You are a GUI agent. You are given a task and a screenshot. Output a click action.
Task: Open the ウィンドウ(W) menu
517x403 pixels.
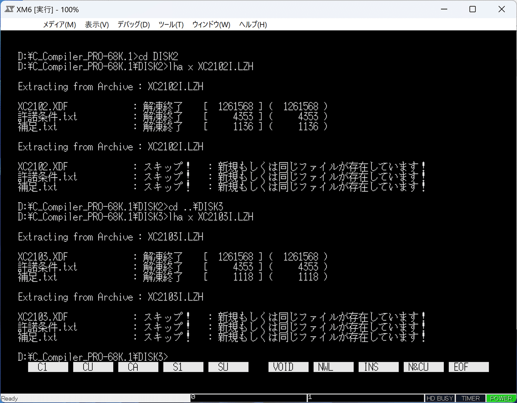pyautogui.click(x=211, y=25)
